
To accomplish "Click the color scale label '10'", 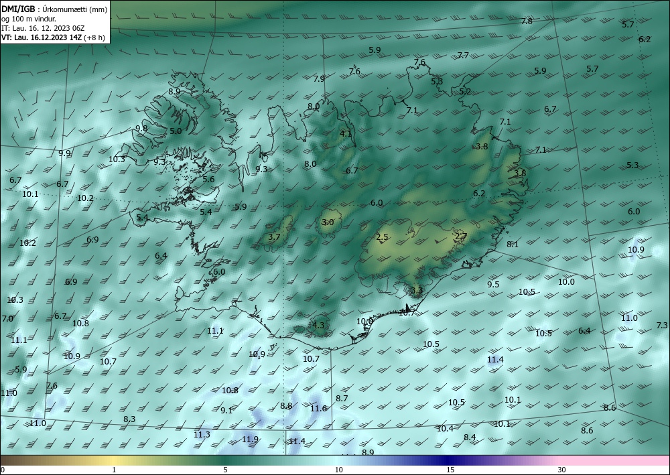I will click(x=338, y=470).
